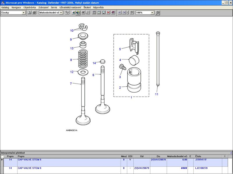The image size is (233, 174).
Task: Open the 100% zoom level dropdown
Action: [x=152, y=13]
